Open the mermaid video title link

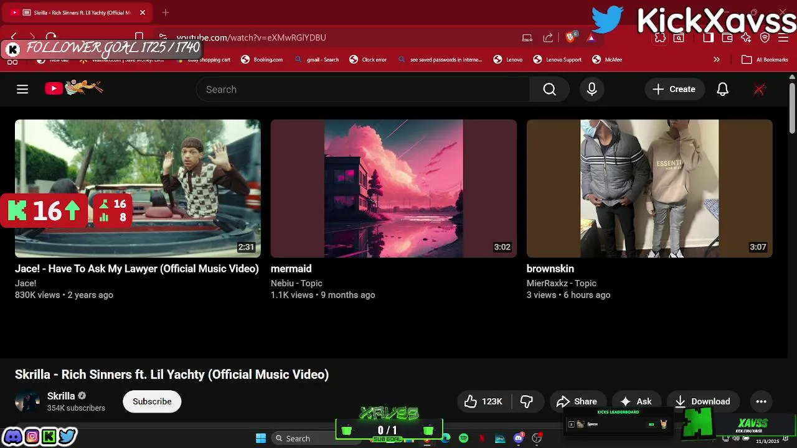tap(291, 269)
